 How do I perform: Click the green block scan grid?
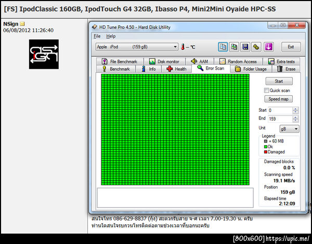click(175, 130)
